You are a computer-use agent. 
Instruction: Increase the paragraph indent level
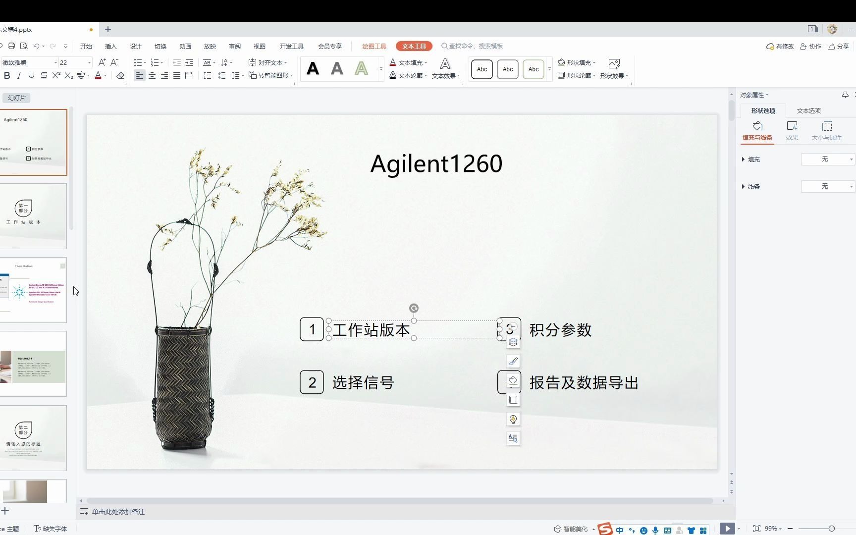tap(189, 62)
